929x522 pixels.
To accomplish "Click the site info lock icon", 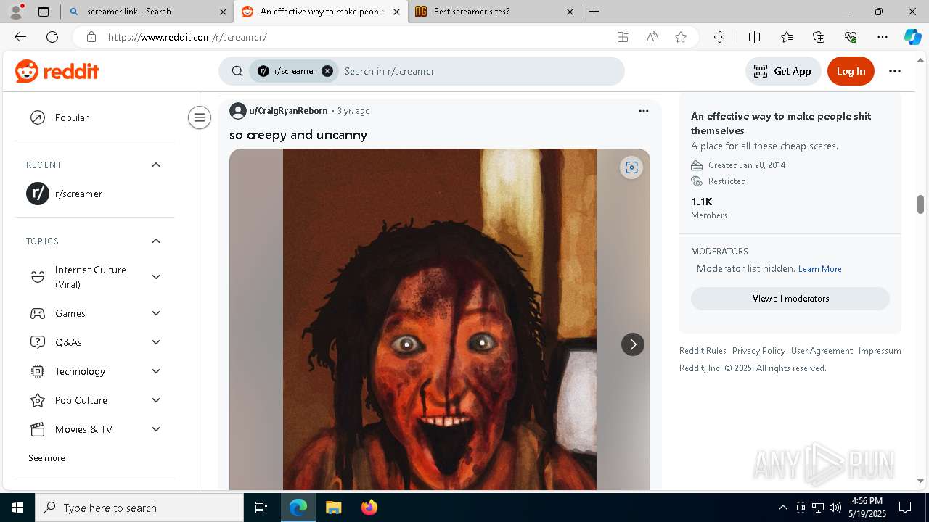I will (x=91, y=37).
